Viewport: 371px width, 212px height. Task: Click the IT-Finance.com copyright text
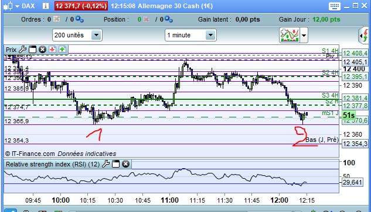(x=30, y=154)
